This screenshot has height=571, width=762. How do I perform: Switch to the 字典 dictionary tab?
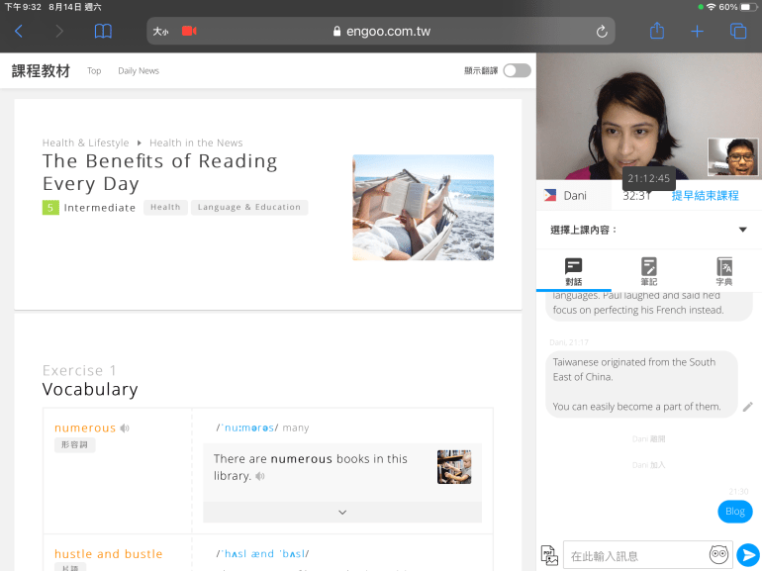click(724, 271)
